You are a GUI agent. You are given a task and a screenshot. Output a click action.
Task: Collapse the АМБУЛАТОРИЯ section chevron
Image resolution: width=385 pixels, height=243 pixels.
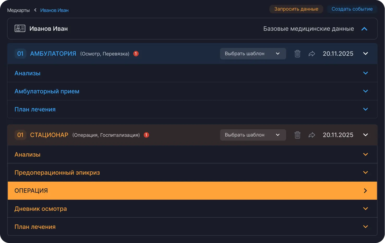click(365, 54)
